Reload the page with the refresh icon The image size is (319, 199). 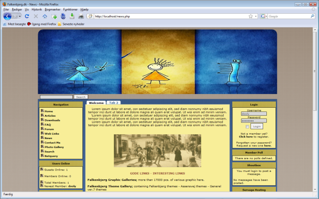(27, 16)
